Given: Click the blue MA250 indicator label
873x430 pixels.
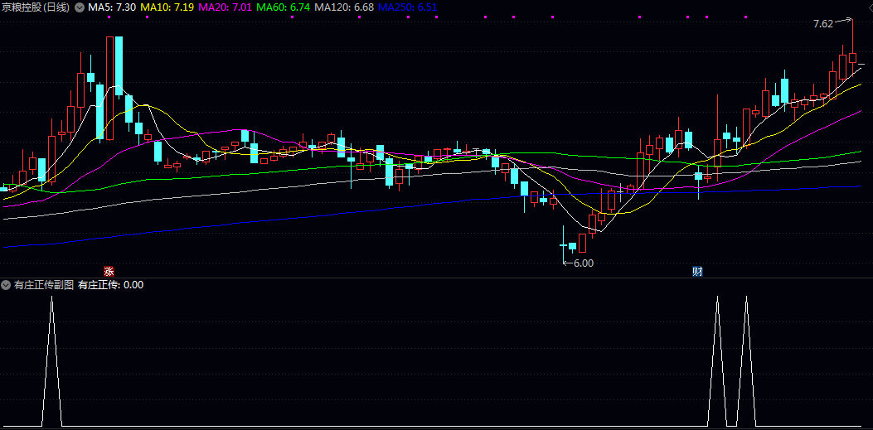Looking at the screenshot, I should click(408, 7).
